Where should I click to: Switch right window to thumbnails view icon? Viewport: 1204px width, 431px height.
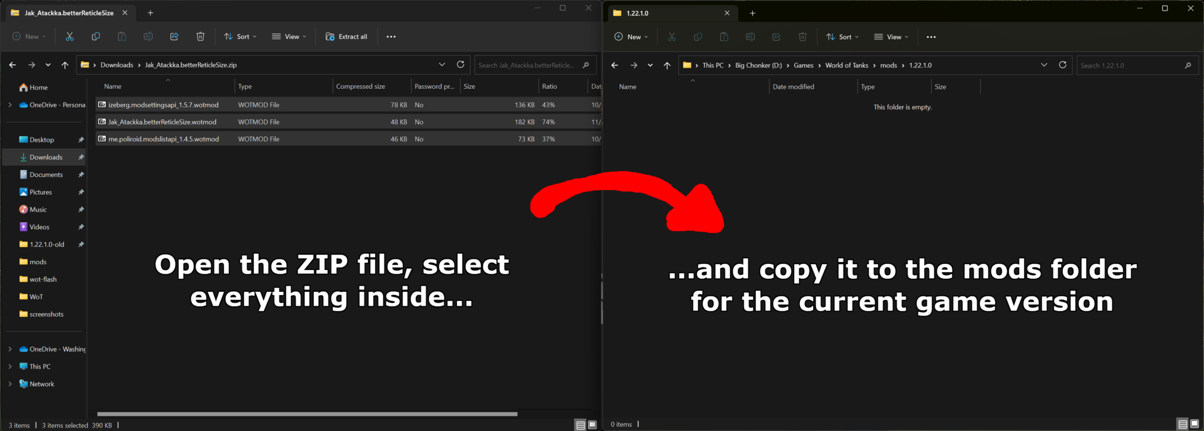point(1195,424)
